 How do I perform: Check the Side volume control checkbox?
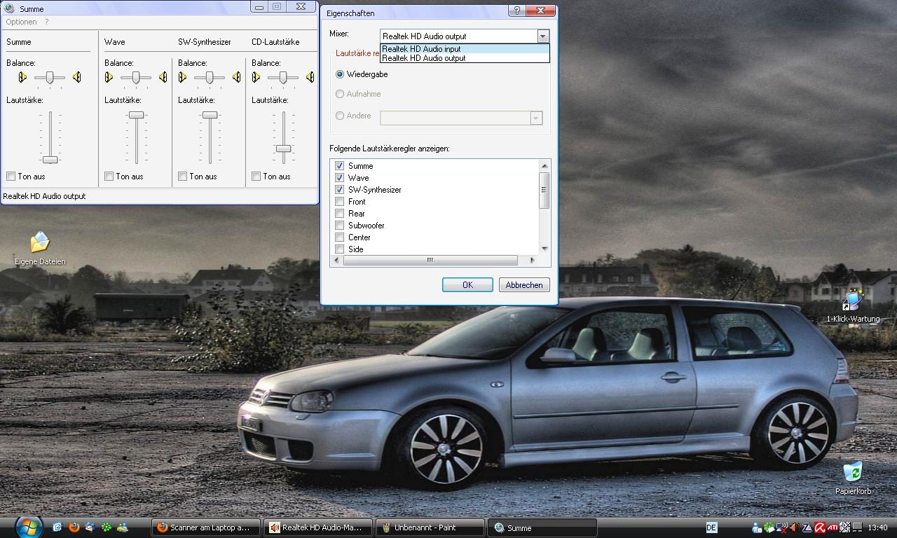click(339, 249)
